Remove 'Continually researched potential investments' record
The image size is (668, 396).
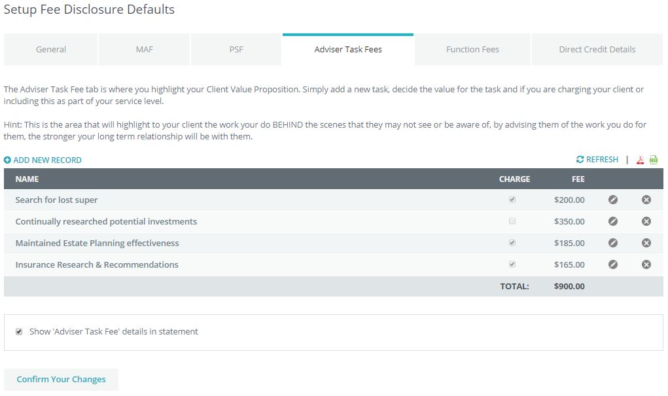point(646,221)
